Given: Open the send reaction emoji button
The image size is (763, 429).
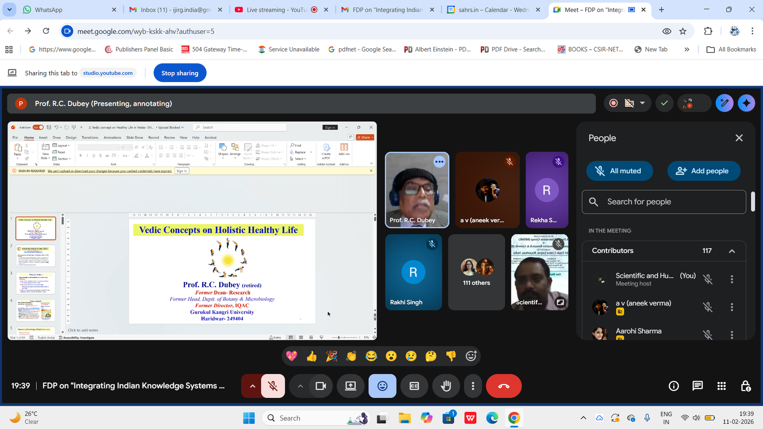Looking at the screenshot, I should (382, 386).
